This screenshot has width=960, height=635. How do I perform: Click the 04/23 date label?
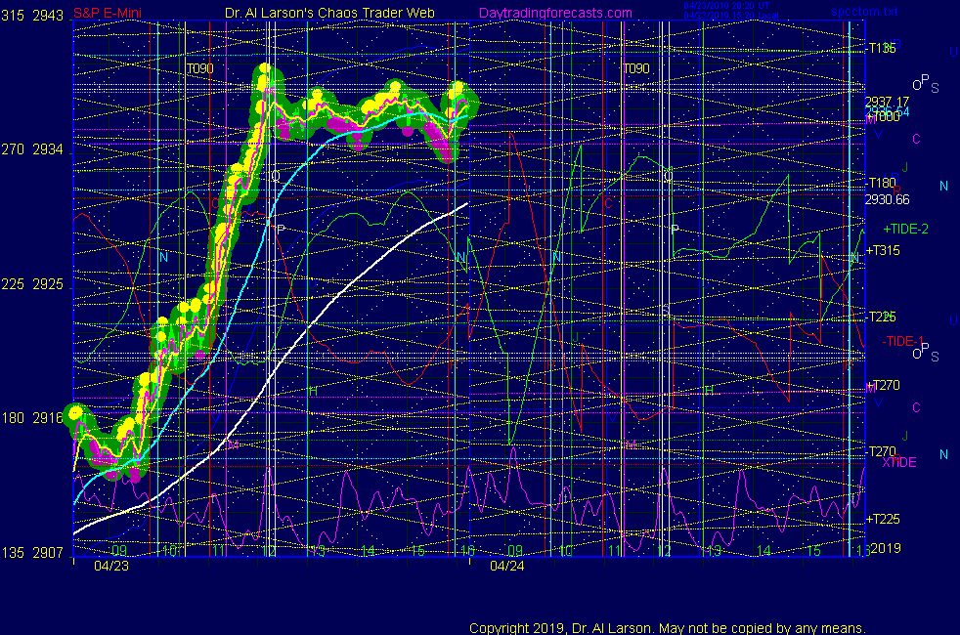click(x=111, y=566)
